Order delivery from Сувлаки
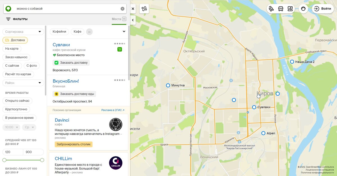This screenshot has width=337, height=176. 71,63
